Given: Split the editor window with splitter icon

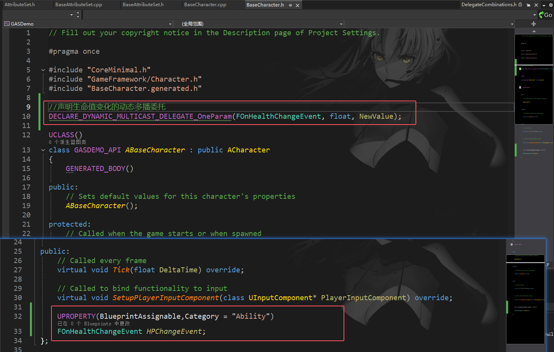Looking at the screenshot, I should tap(534, 24).
